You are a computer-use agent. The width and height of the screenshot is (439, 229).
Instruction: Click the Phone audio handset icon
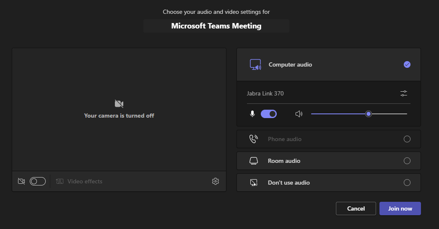(x=253, y=139)
